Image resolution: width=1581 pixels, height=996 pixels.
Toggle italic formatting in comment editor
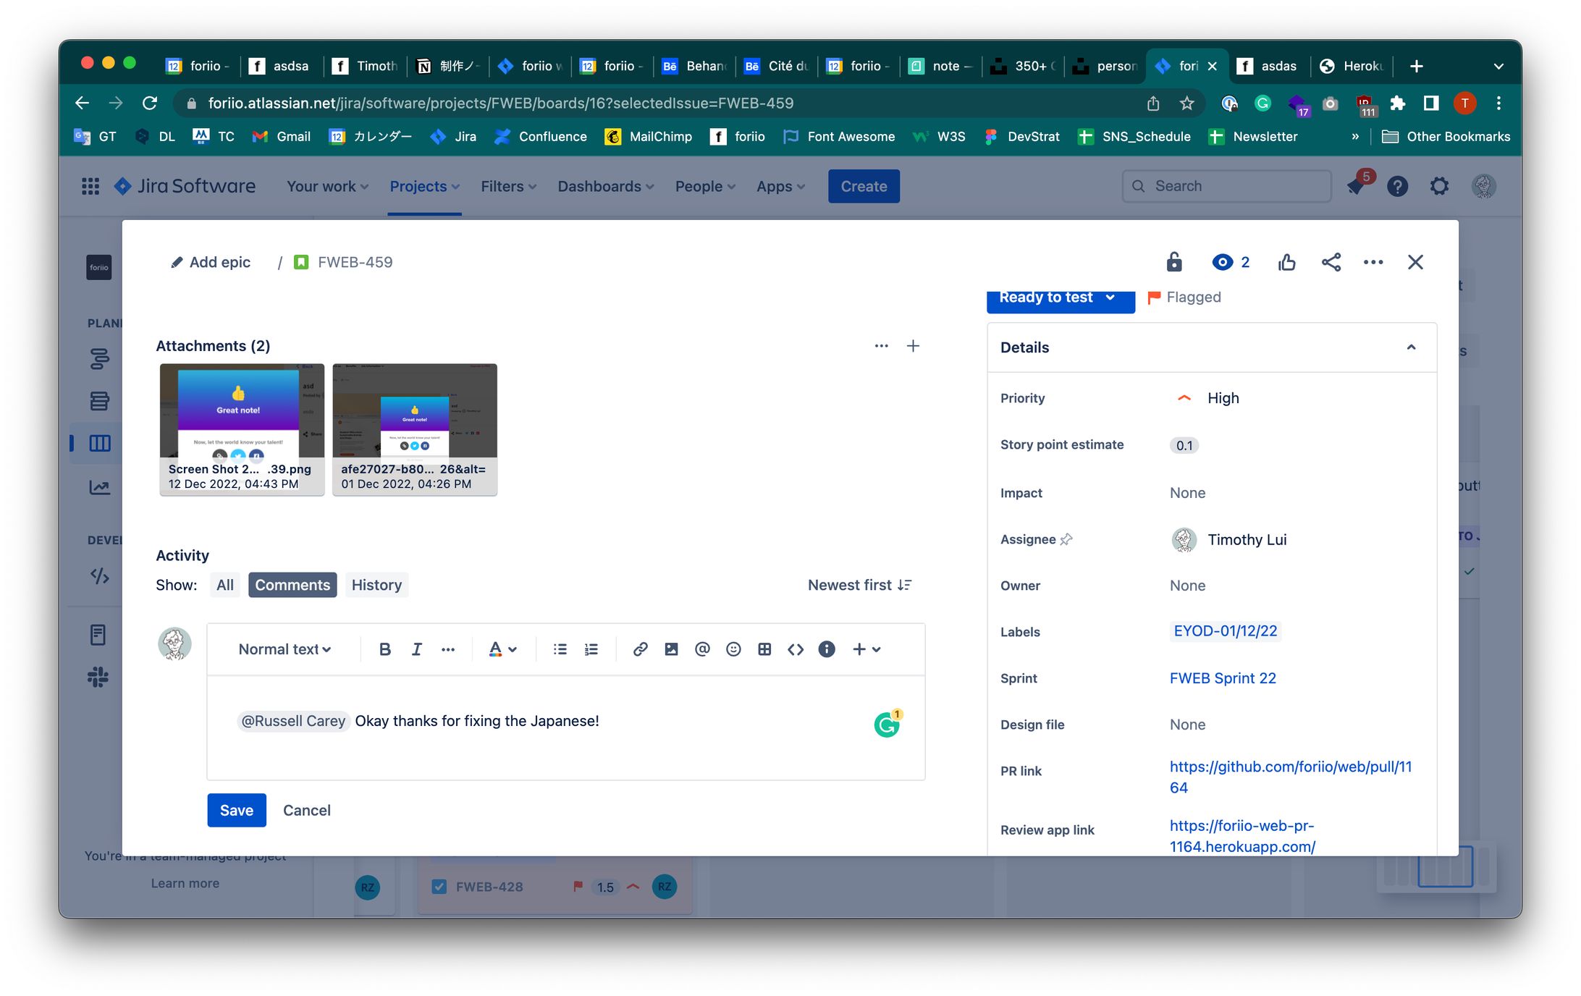coord(417,649)
